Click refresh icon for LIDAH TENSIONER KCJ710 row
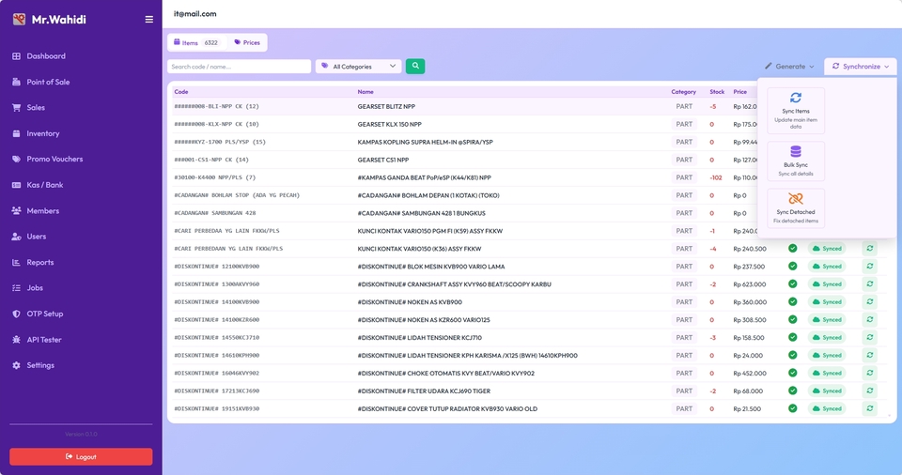The width and height of the screenshot is (902, 475). coord(870,338)
